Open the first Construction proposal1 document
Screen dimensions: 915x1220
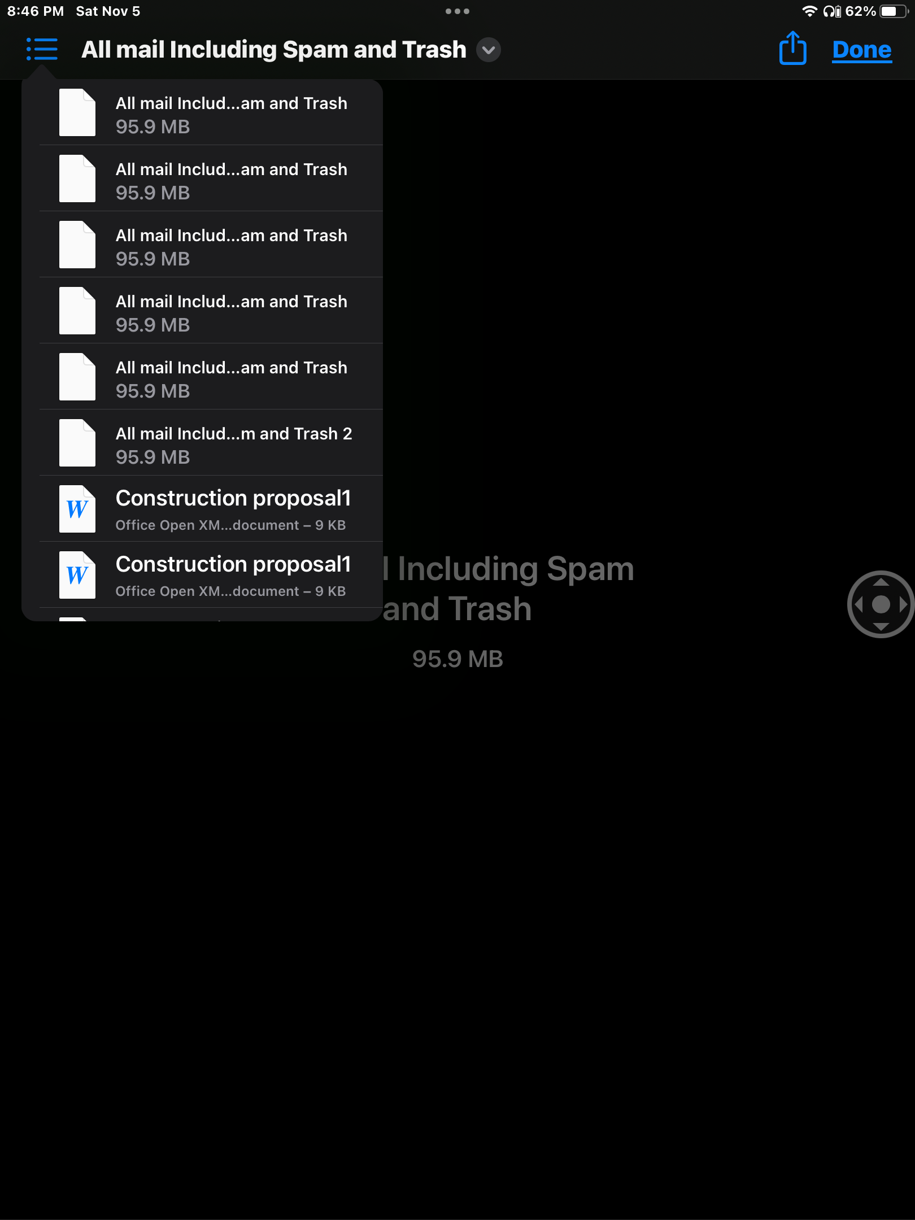211,509
